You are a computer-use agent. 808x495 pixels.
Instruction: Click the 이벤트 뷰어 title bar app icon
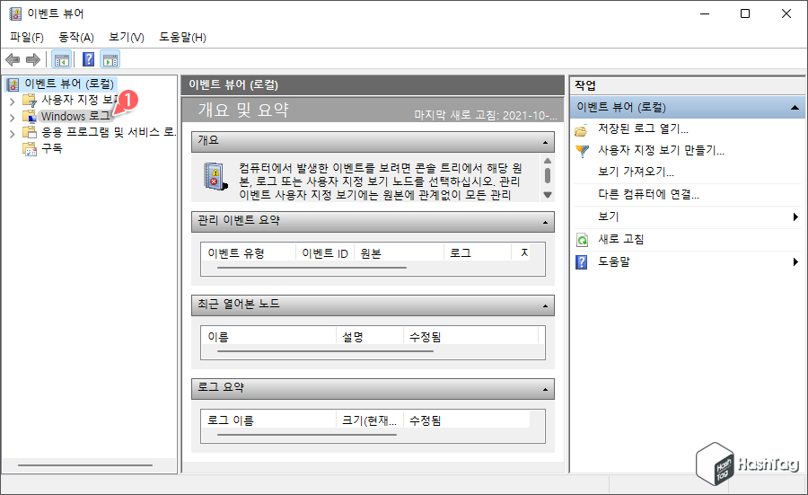tap(15, 13)
